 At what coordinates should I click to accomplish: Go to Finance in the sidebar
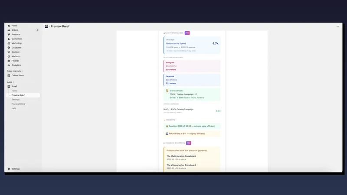15,61
